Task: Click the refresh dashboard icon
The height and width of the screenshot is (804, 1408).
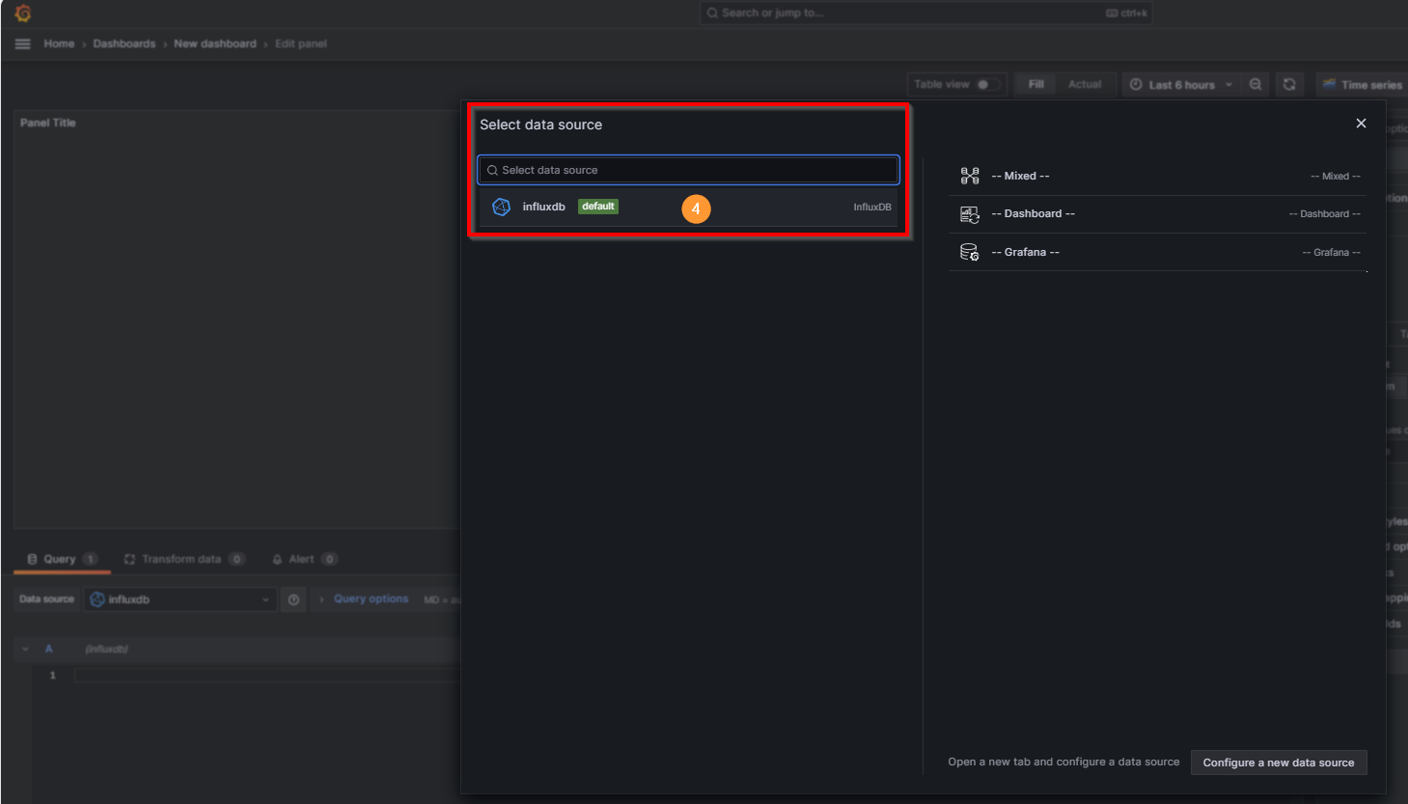Action: pyautogui.click(x=1289, y=85)
